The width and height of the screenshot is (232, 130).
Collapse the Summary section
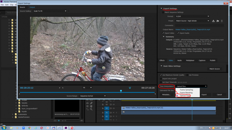point(163,36)
